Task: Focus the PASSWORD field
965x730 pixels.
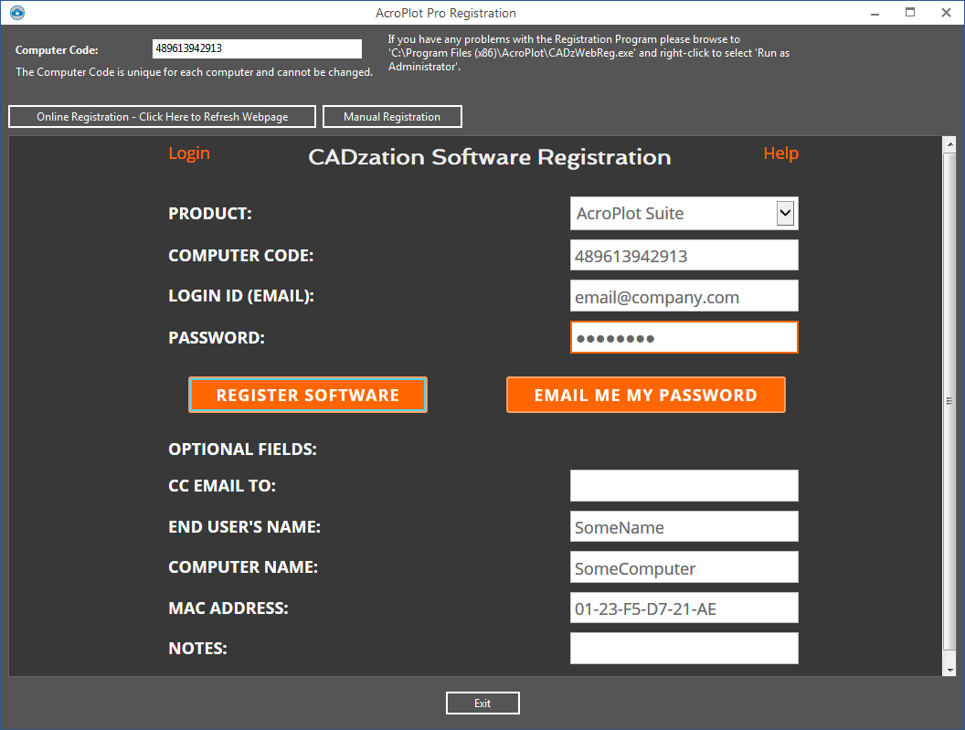Action: pyautogui.click(x=684, y=337)
